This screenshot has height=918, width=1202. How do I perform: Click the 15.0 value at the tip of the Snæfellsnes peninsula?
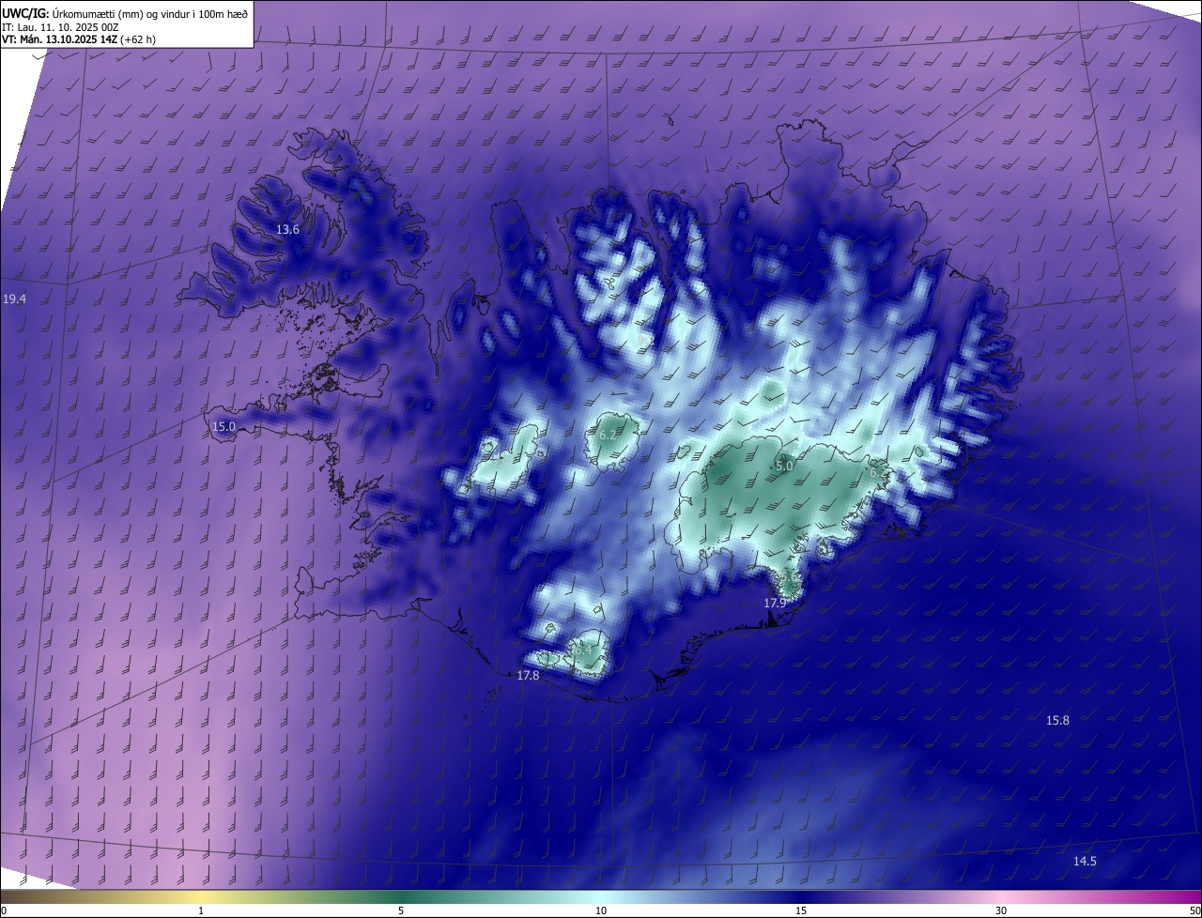[x=223, y=426]
